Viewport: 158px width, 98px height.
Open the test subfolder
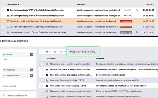point(5,59)
